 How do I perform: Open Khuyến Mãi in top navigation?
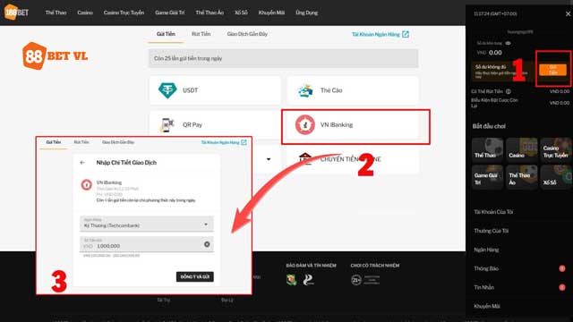271,13
